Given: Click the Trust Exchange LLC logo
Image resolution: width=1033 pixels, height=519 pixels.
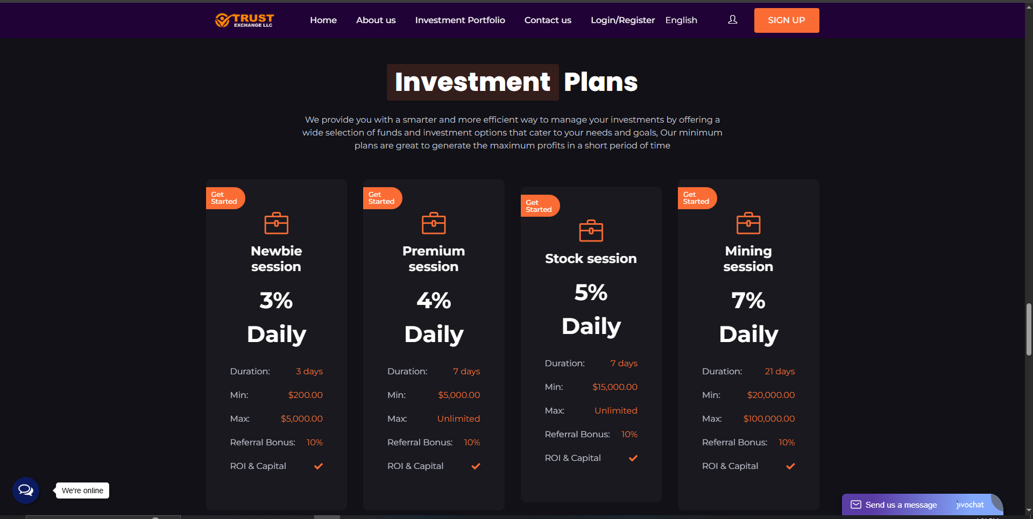Looking at the screenshot, I should pyautogui.click(x=245, y=20).
